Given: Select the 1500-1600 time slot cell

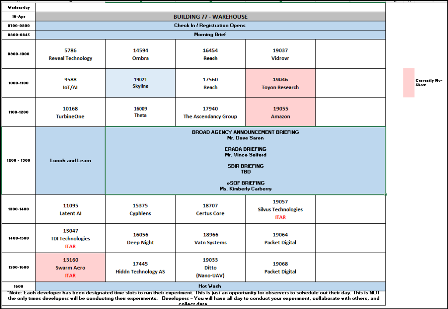Looking at the screenshot, I should [x=18, y=267].
